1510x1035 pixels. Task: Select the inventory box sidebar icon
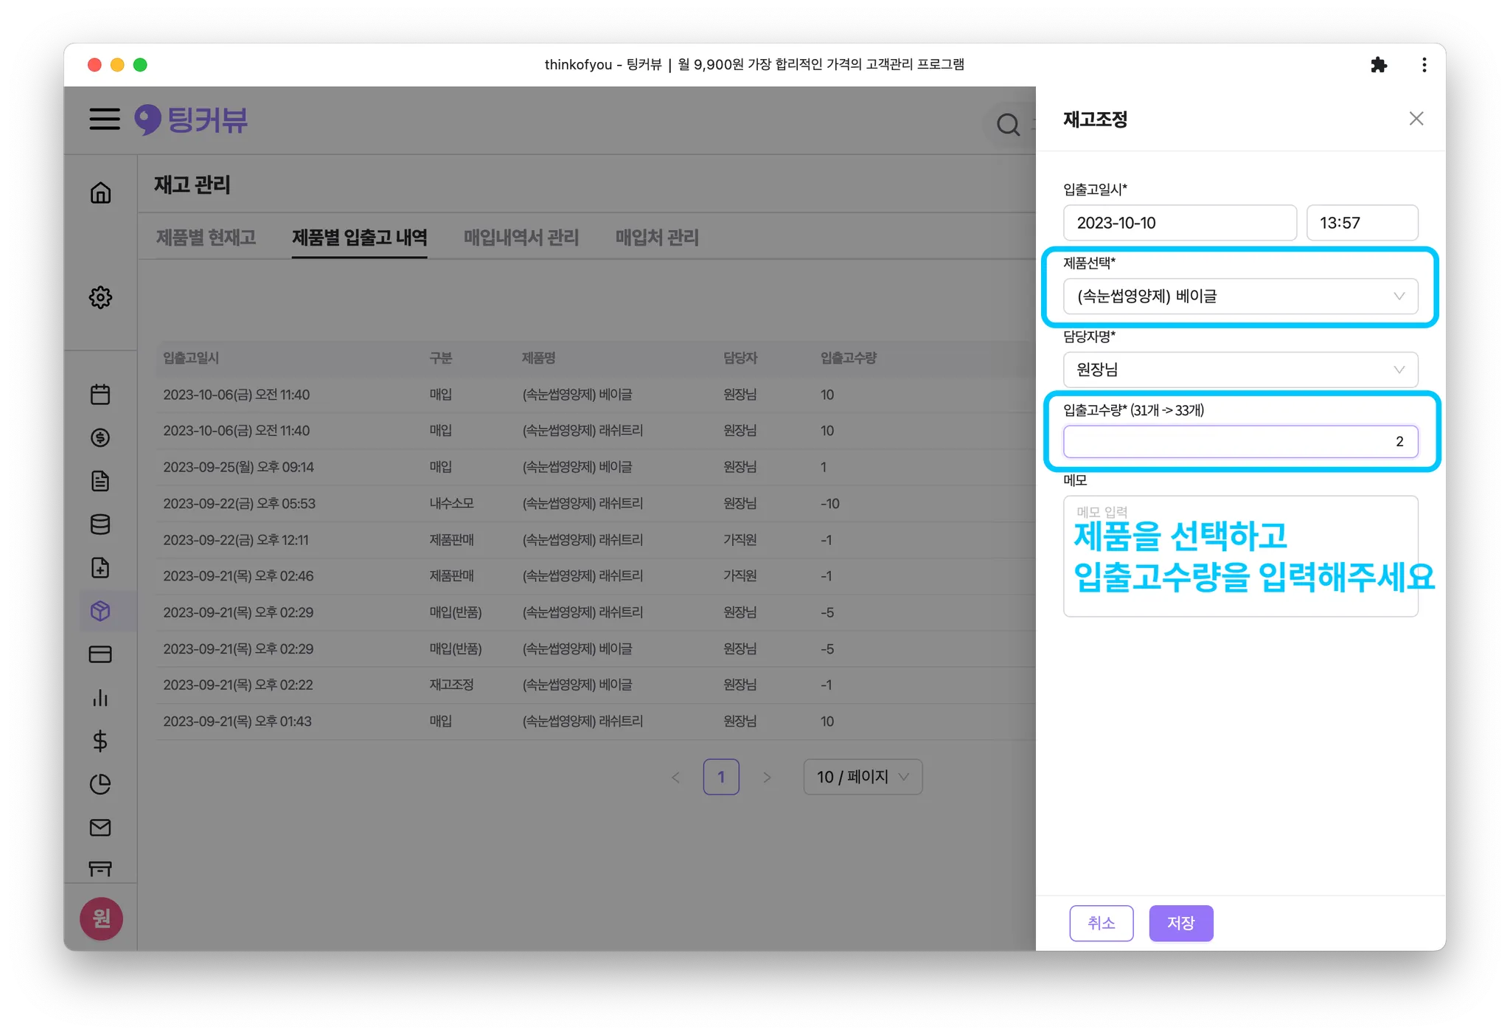pyautogui.click(x=100, y=611)
